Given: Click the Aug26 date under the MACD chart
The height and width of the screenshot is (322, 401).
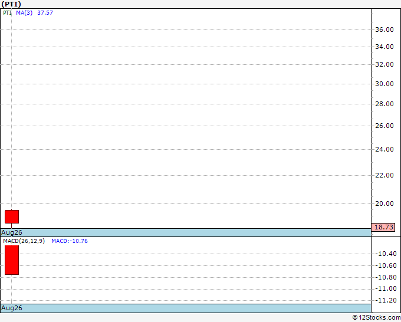Looking at the screenshot, I should tap(12, 308).
